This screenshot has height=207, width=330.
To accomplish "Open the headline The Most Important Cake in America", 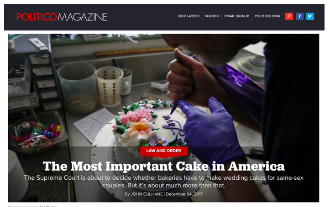I will 163,166.
